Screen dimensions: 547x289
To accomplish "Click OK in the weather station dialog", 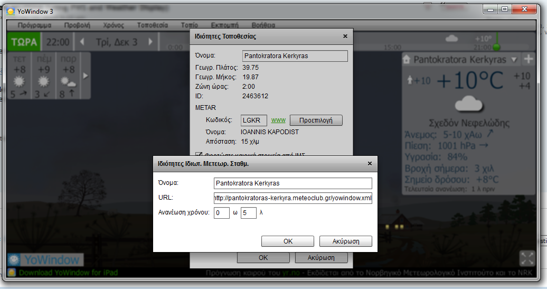I will click(x=287, y=241).
